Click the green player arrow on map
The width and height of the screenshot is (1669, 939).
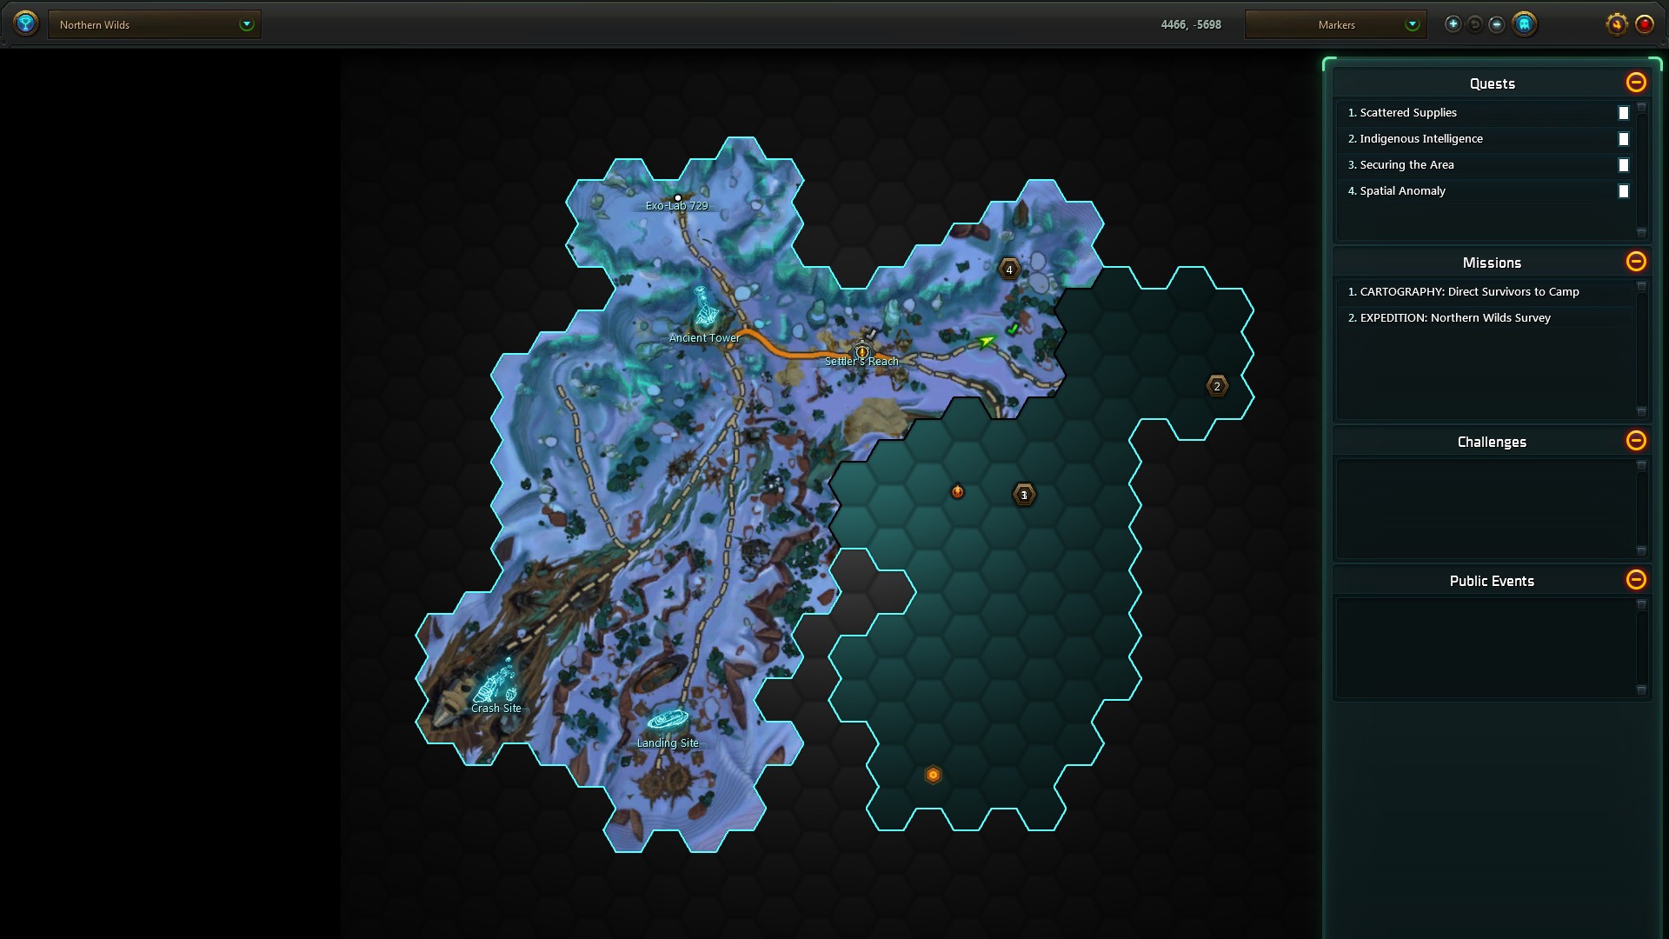[x=986, y=341]
